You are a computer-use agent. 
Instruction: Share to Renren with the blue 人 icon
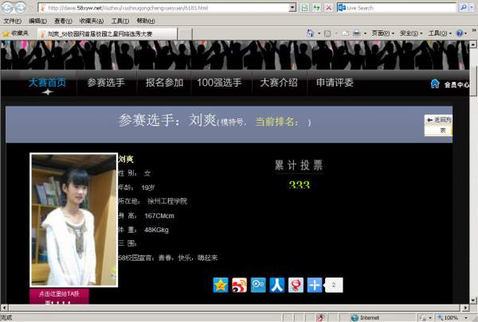click(276, 285)
